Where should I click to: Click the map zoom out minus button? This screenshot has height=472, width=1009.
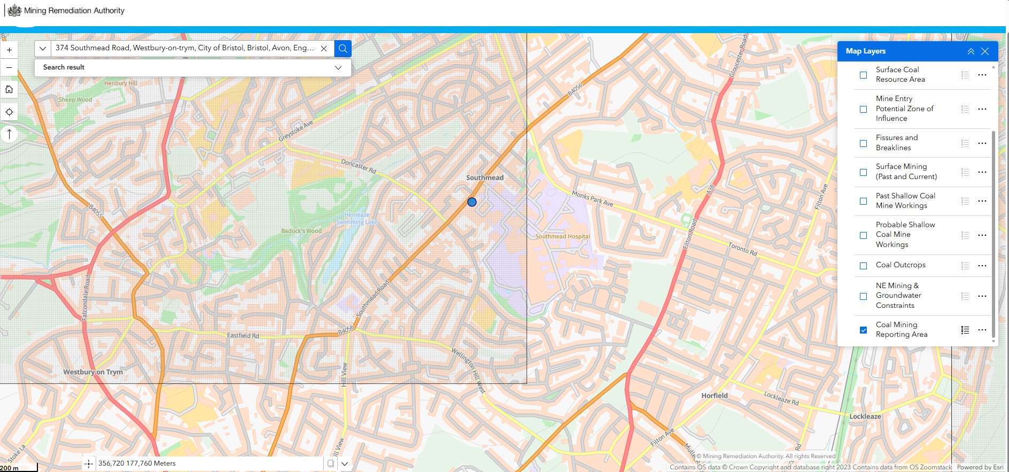coord(9,68)
